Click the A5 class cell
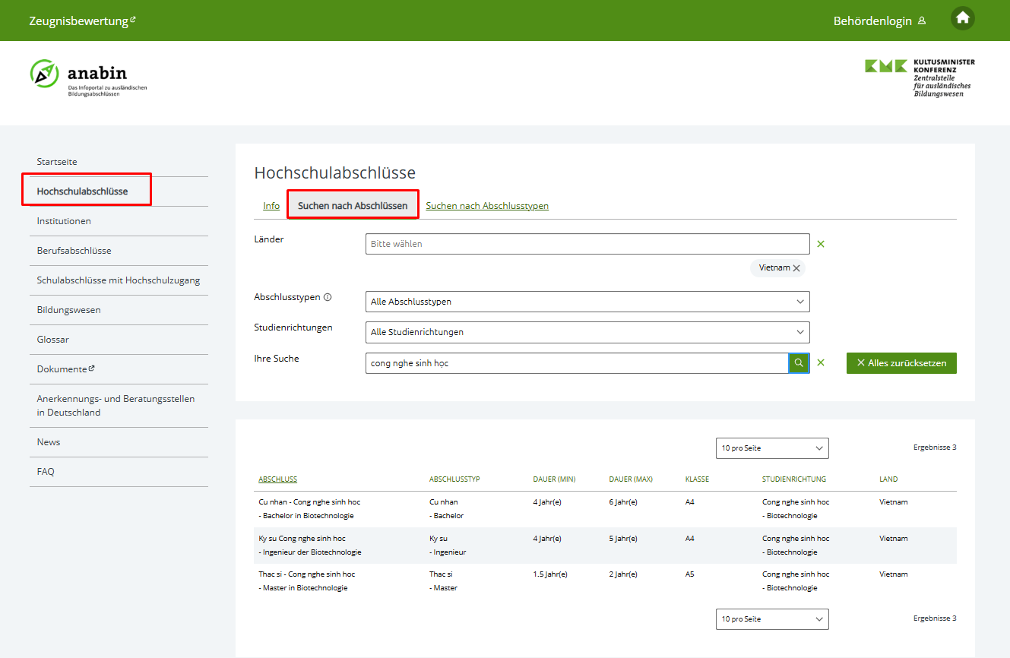This screenshot has width=1010, height=658. point(690,574)
